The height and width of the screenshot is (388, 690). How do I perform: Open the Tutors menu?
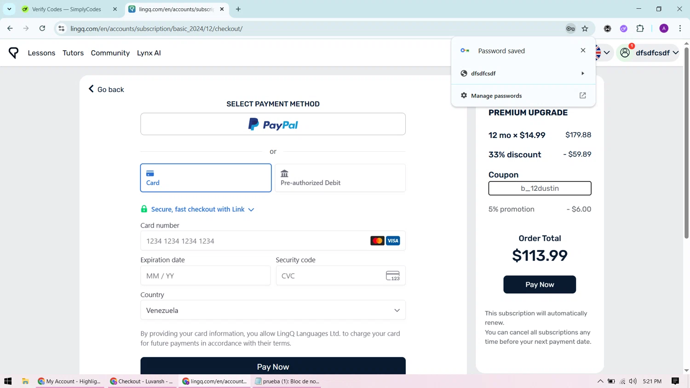click(73, 53)
